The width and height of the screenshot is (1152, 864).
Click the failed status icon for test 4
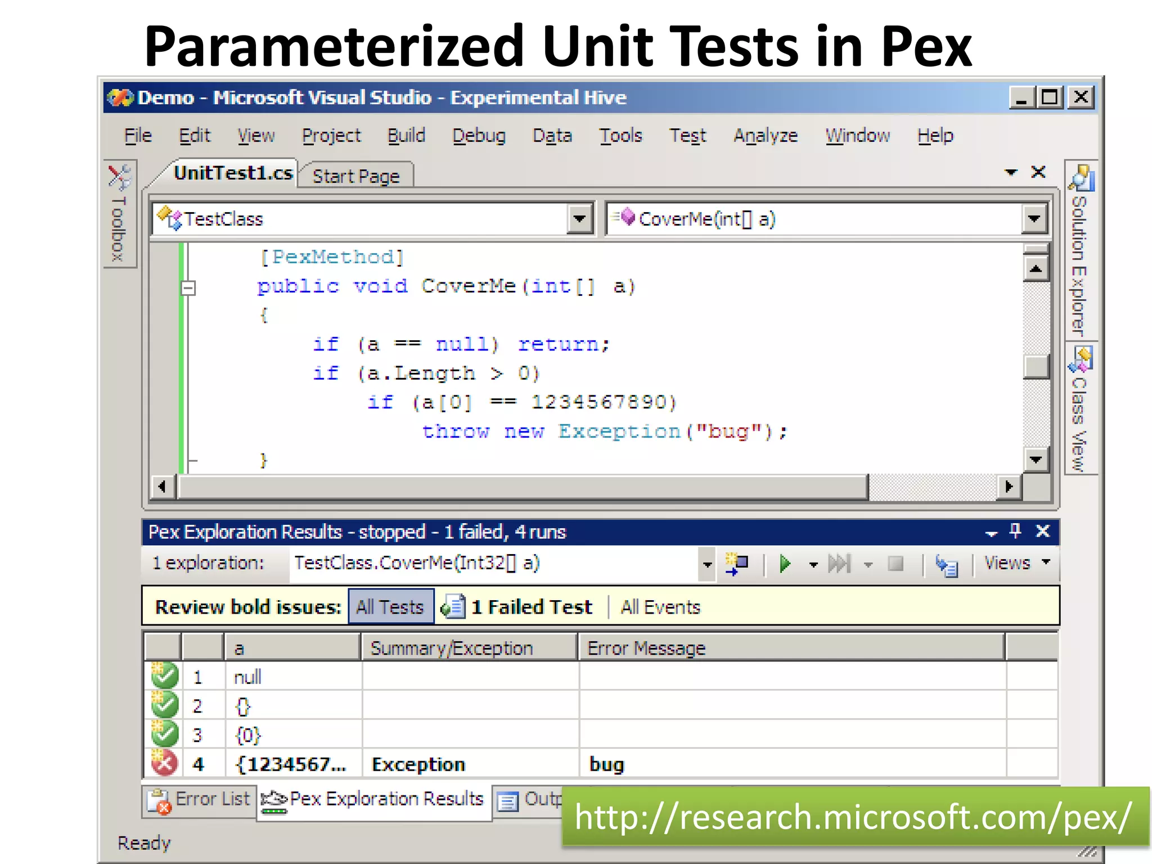coord(164,763)
